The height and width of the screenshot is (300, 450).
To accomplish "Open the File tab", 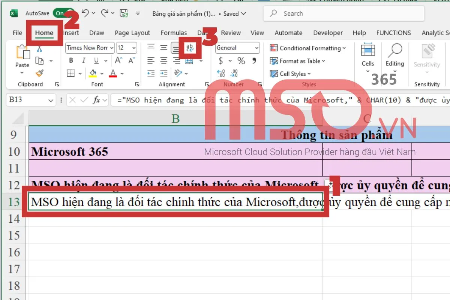I will [17, 33].
